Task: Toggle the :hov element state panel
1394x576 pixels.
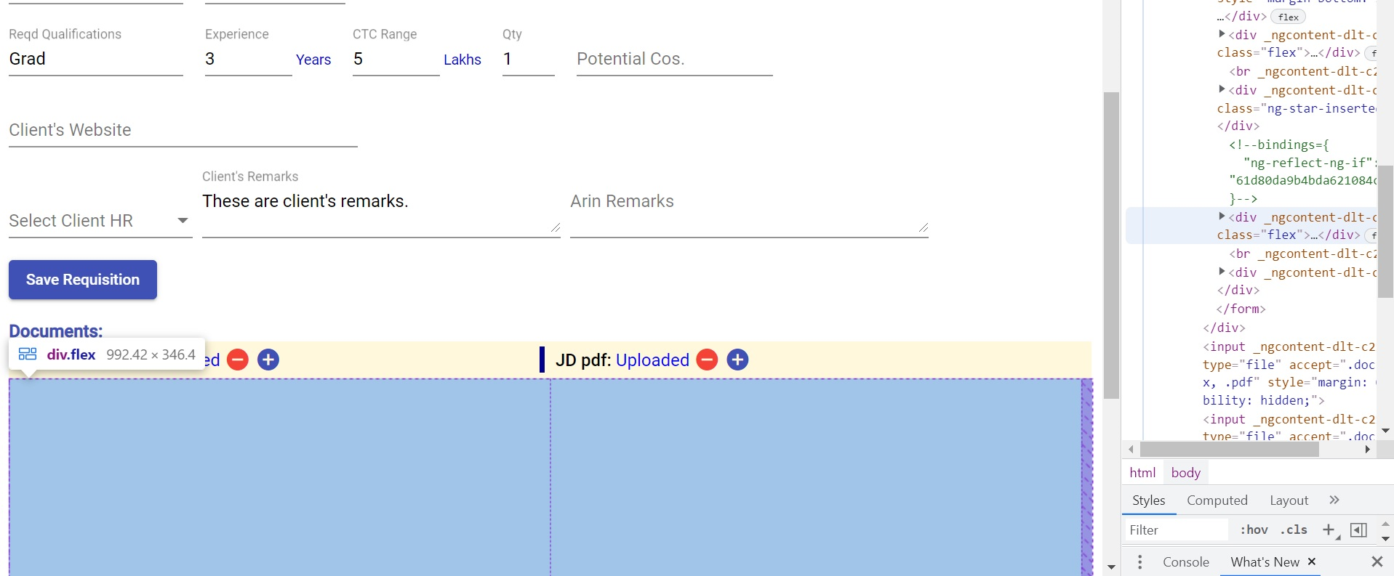Action: 1254,530
